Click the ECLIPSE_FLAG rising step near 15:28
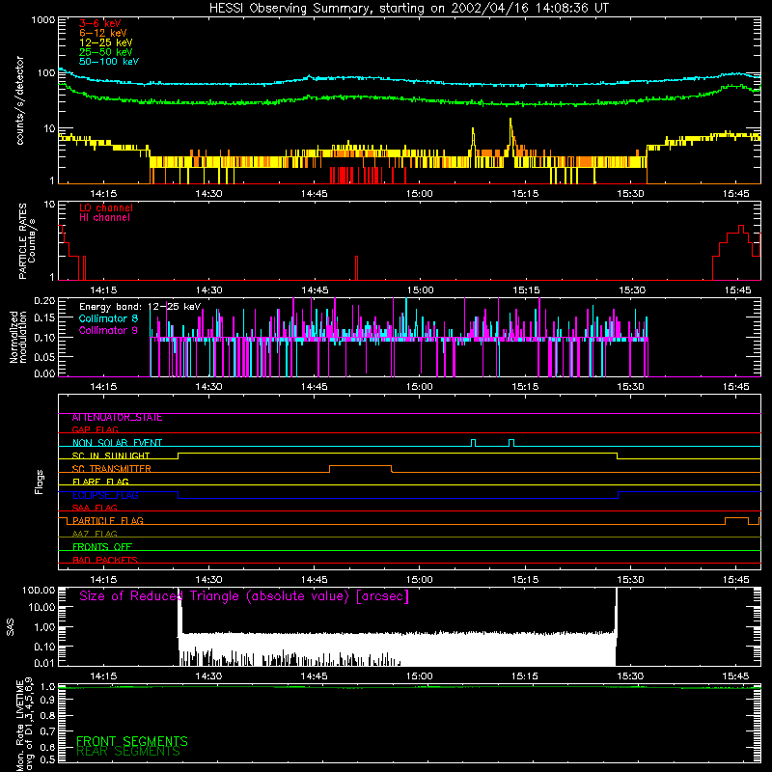The width and height of the screenshot is (772, 772). point(618,495)
